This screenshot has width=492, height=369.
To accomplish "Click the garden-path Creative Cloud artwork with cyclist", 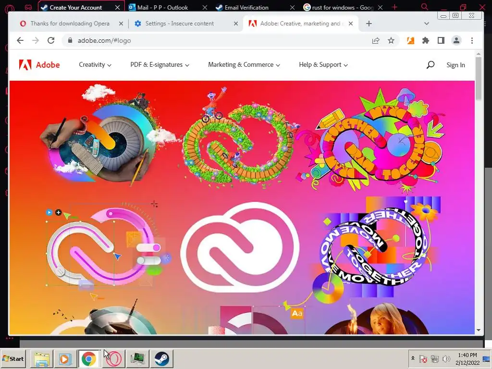I will pos(240,137).
